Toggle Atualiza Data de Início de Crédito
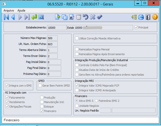The height and width of the screenshot is (126, 161). [77, 70]
